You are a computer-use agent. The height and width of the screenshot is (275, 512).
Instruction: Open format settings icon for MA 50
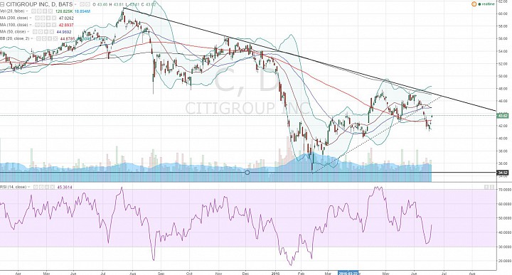pos(41,32)
